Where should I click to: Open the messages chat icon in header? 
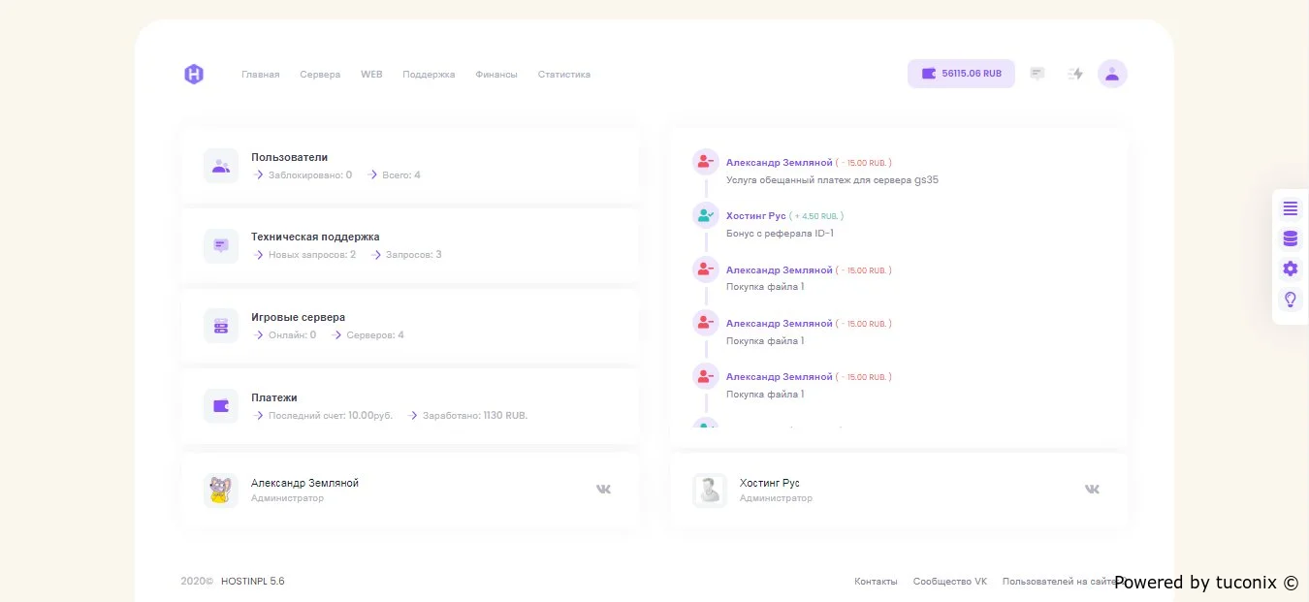coord(1038,74)
